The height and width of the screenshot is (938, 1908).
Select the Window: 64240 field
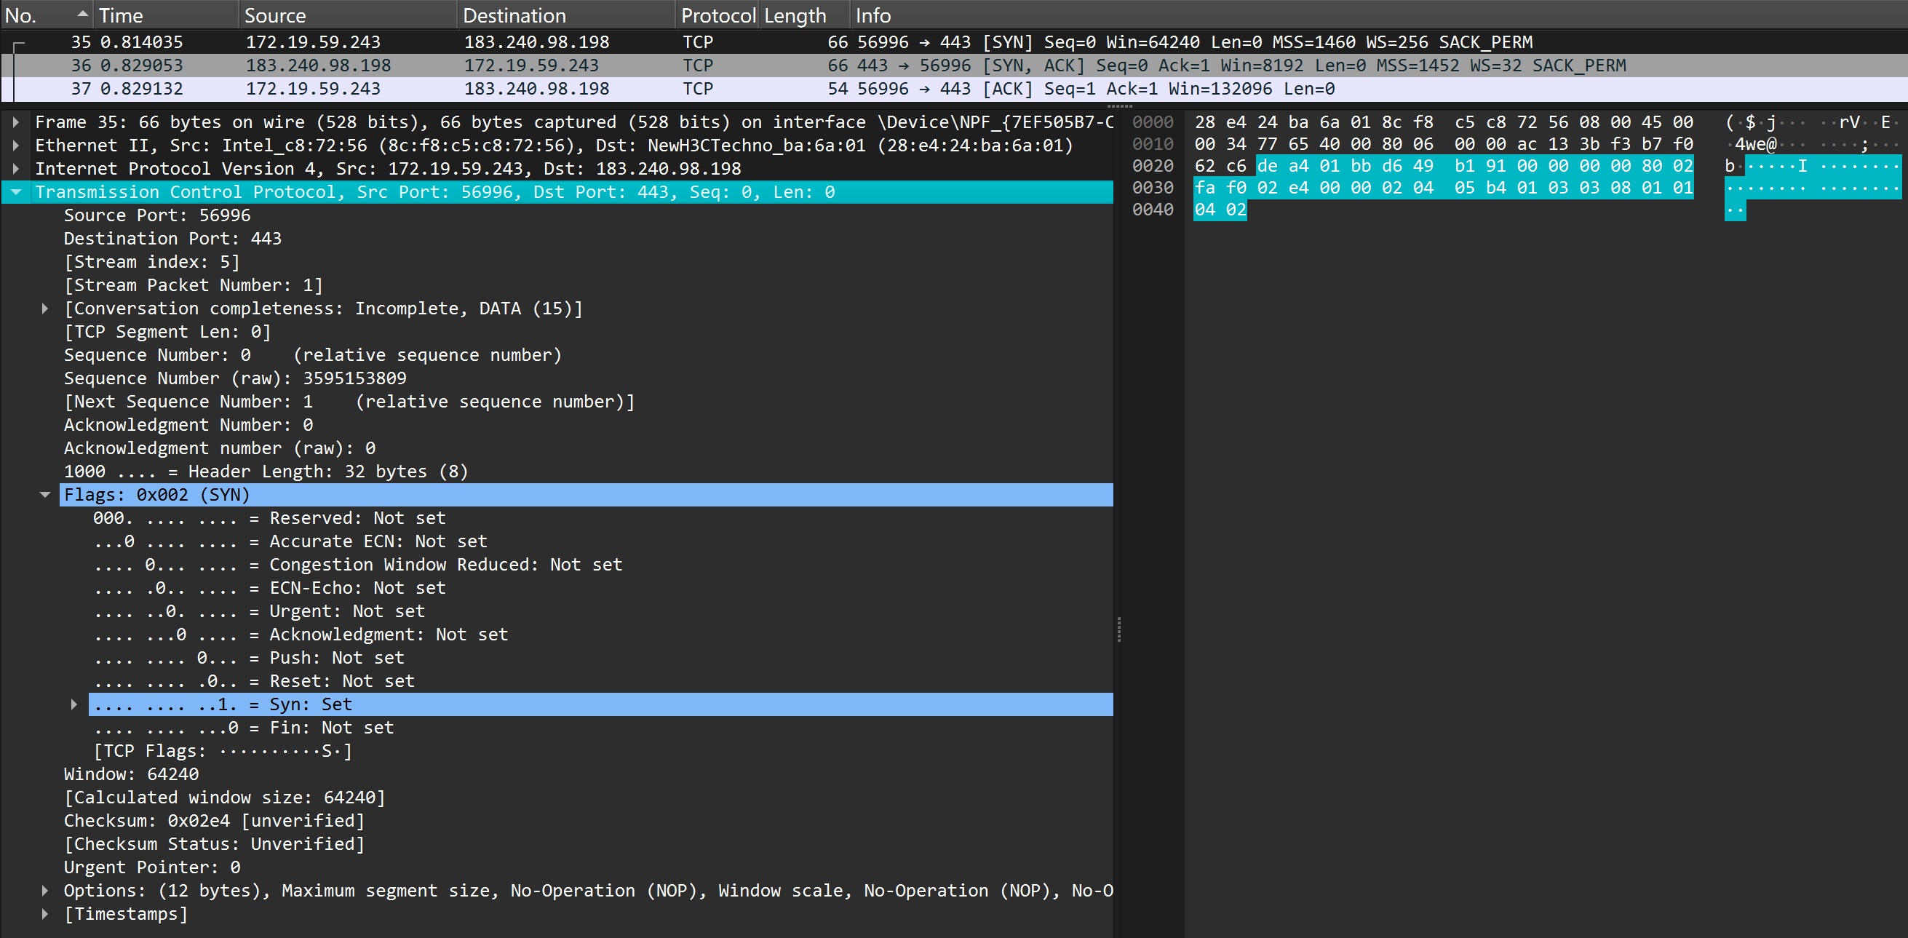point(131,774)
